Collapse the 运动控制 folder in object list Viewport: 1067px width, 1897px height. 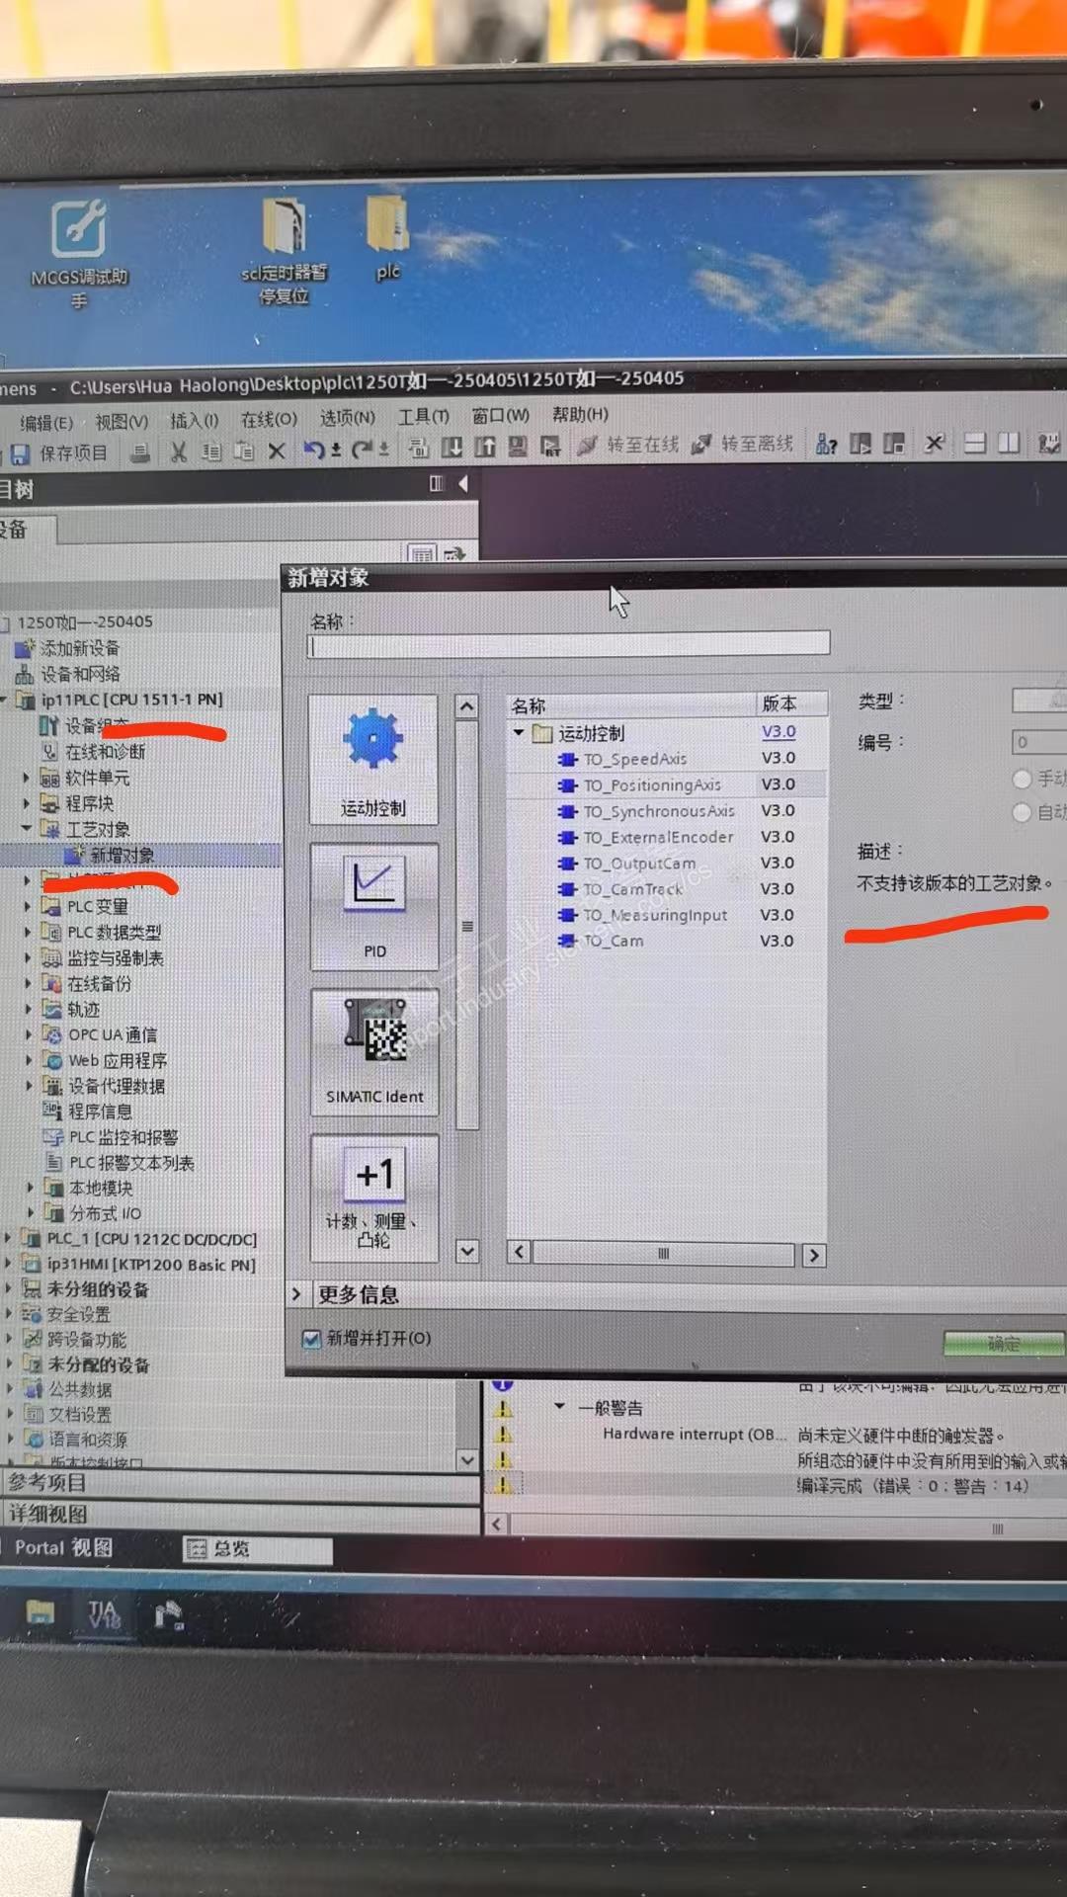point(519,733)
